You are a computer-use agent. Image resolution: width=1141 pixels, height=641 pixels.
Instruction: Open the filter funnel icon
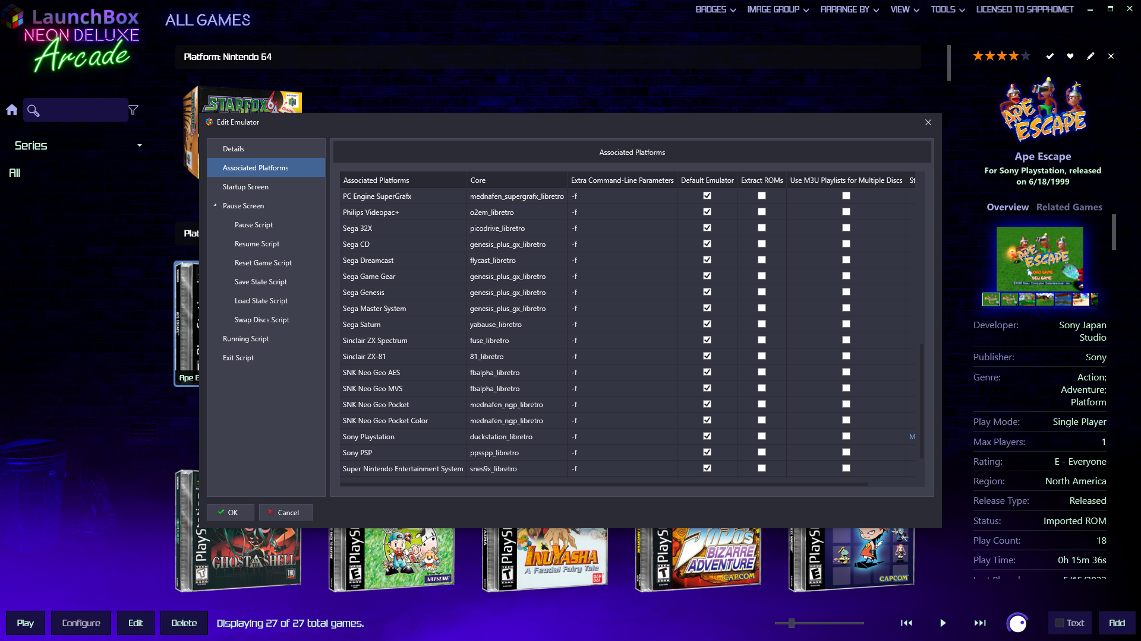(x=134, y=110)
